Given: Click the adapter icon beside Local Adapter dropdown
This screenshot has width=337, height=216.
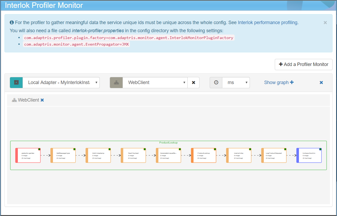Looking at the screenshot, I should (16, 82).
